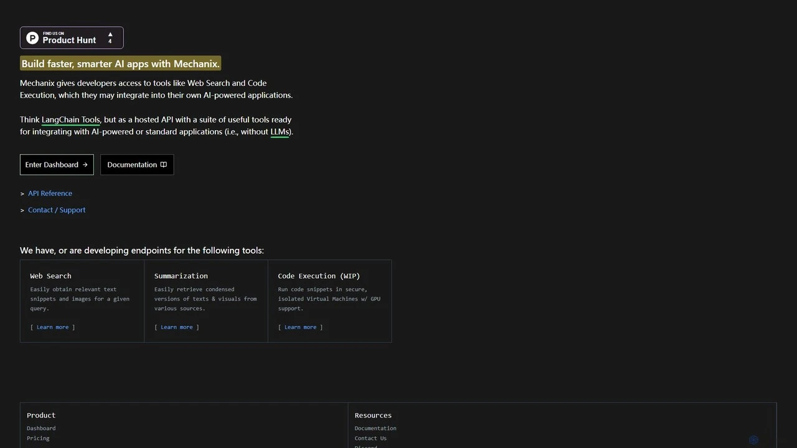Open the Documentation button
The width and height of the screenshot is (797, 448).
[137, 165]
